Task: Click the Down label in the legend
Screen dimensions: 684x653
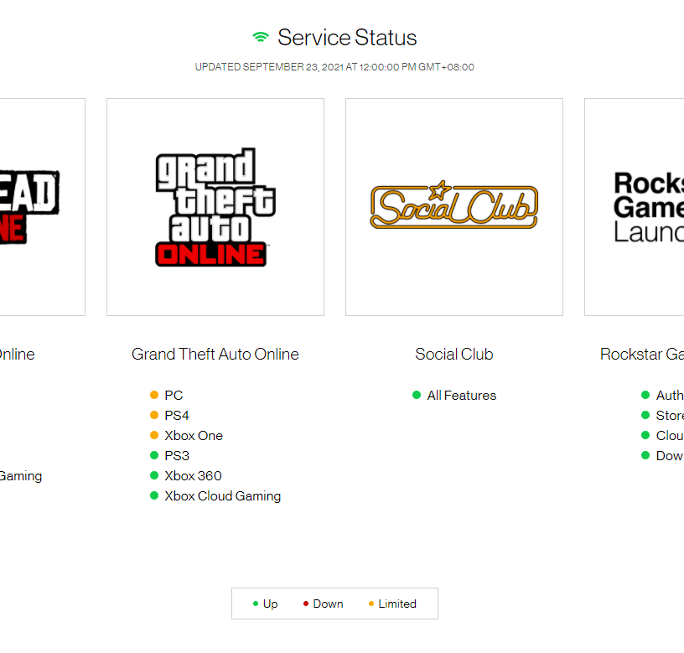Action: click(x=328, y=604)
